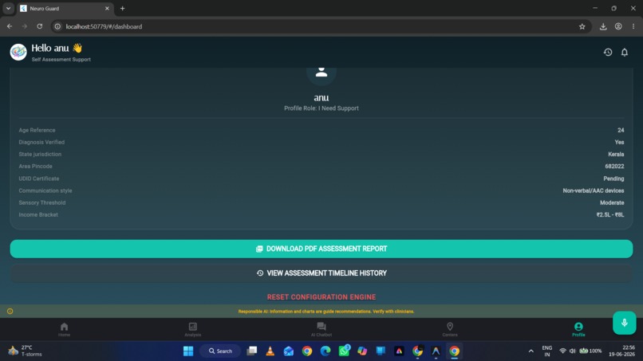
Task: Click the Diagnosis Verified value Yes
Action: (x=619, y=142)
